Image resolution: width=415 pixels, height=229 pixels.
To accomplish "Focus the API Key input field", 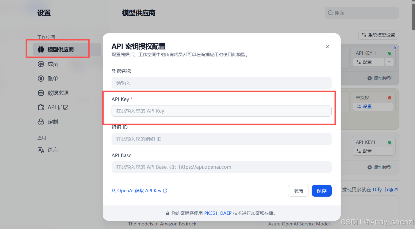I will click(x=222, y=111).
